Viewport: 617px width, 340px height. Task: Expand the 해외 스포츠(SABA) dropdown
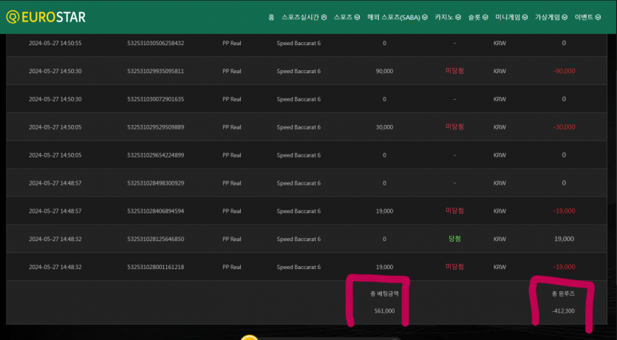point(398,17)
